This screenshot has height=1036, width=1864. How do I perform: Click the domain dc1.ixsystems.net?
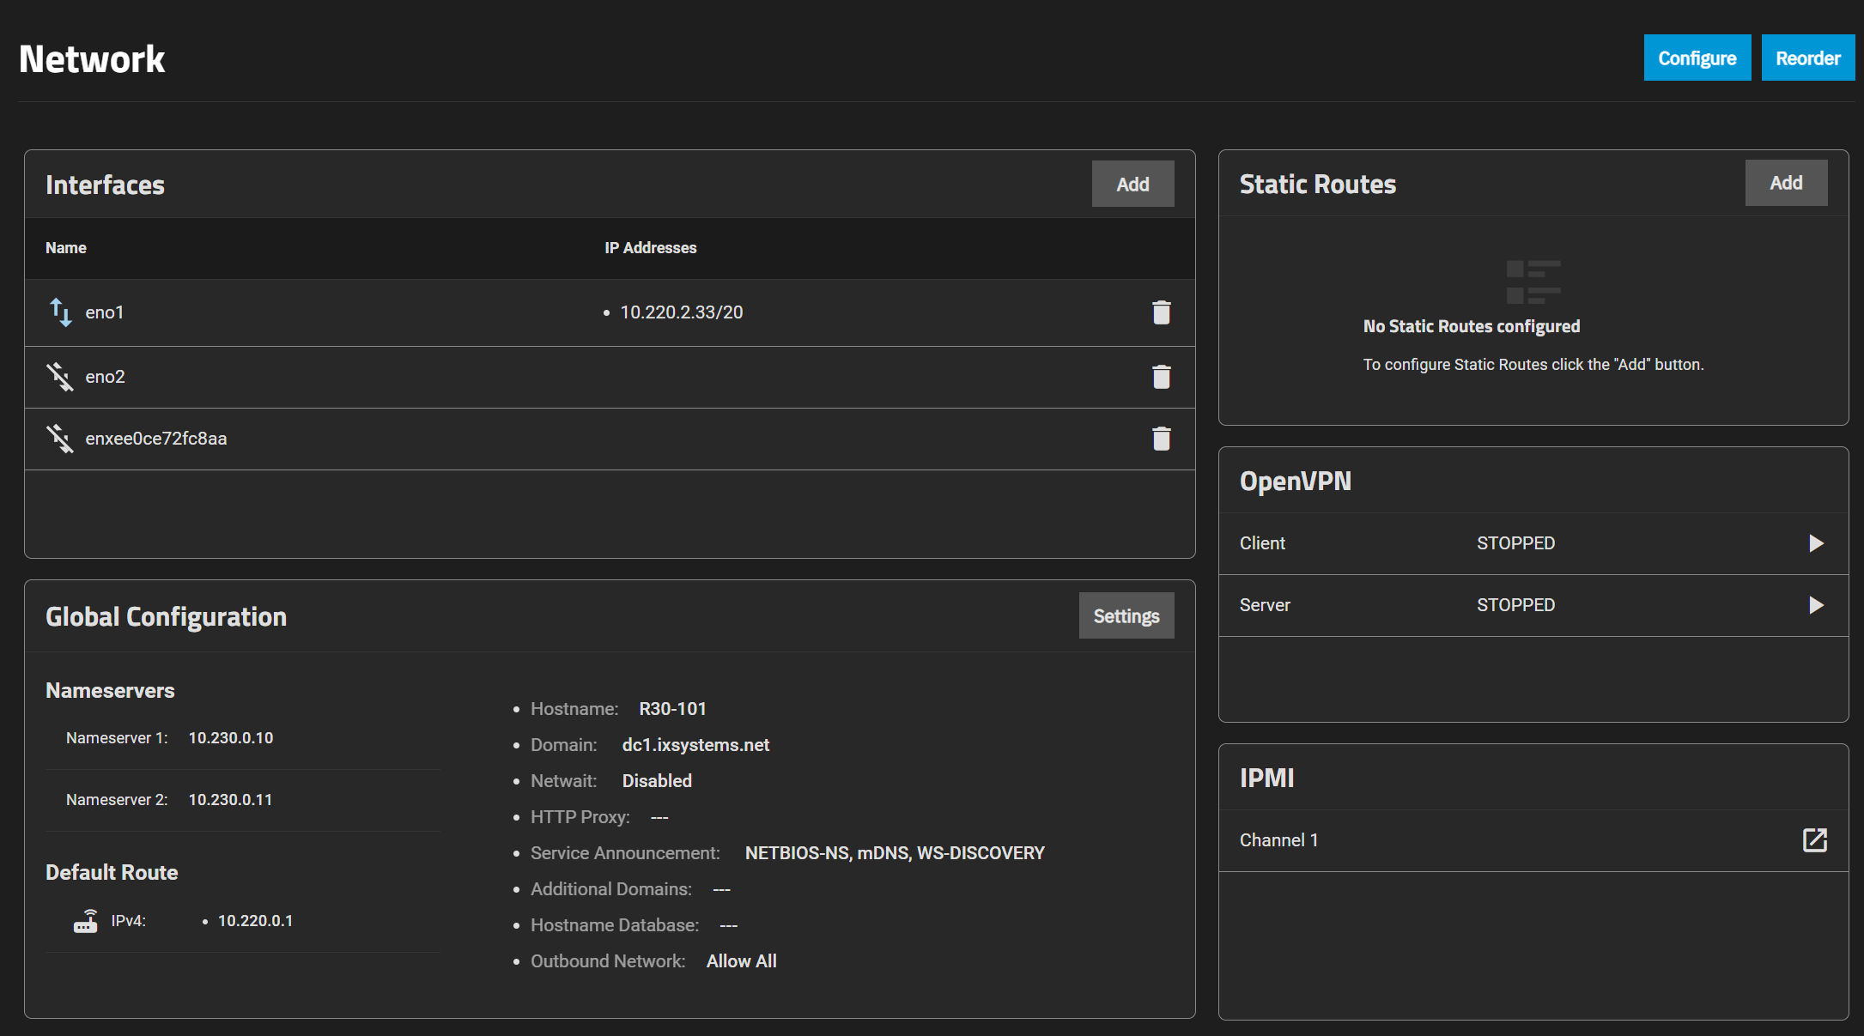click(x=695, y=745)
